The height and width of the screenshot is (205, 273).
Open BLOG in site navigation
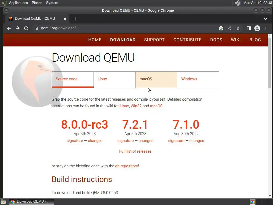coord(255,40)
